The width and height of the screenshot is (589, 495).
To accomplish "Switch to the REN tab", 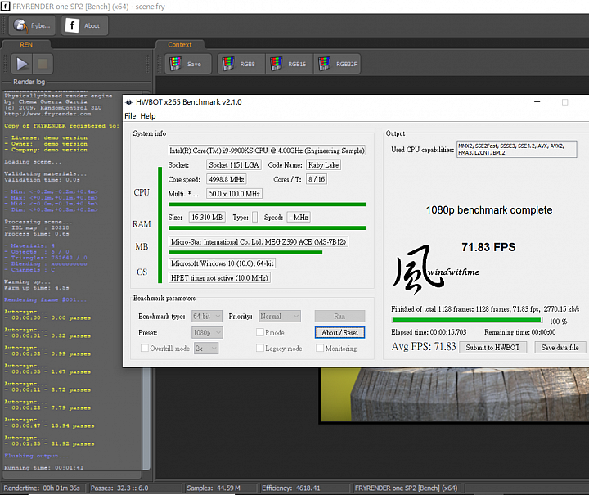I will pyautogui.click(x=26, y=45).
